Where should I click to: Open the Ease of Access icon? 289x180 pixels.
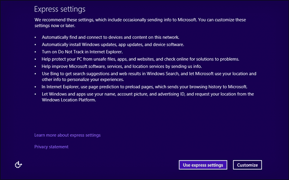pyautogui.click(x=18, y=165)
